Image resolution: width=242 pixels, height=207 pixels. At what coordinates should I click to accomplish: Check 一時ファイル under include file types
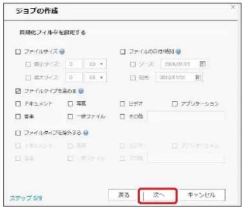click(x=70, y=117)
